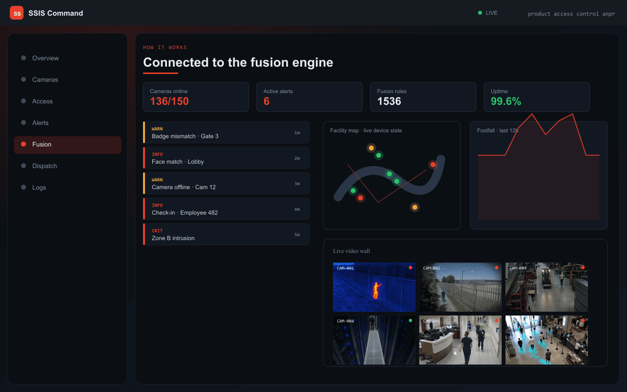Click the "anpr" text in header
This screenshot has width=627, height=392.
[609, 14]
